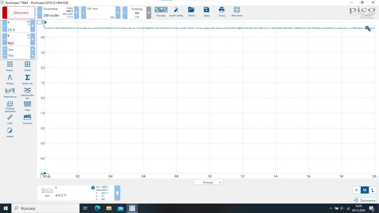This screenshot has height=213, width=379.
Task: Click the Zerowanie reset button
Action: [365, 200]
